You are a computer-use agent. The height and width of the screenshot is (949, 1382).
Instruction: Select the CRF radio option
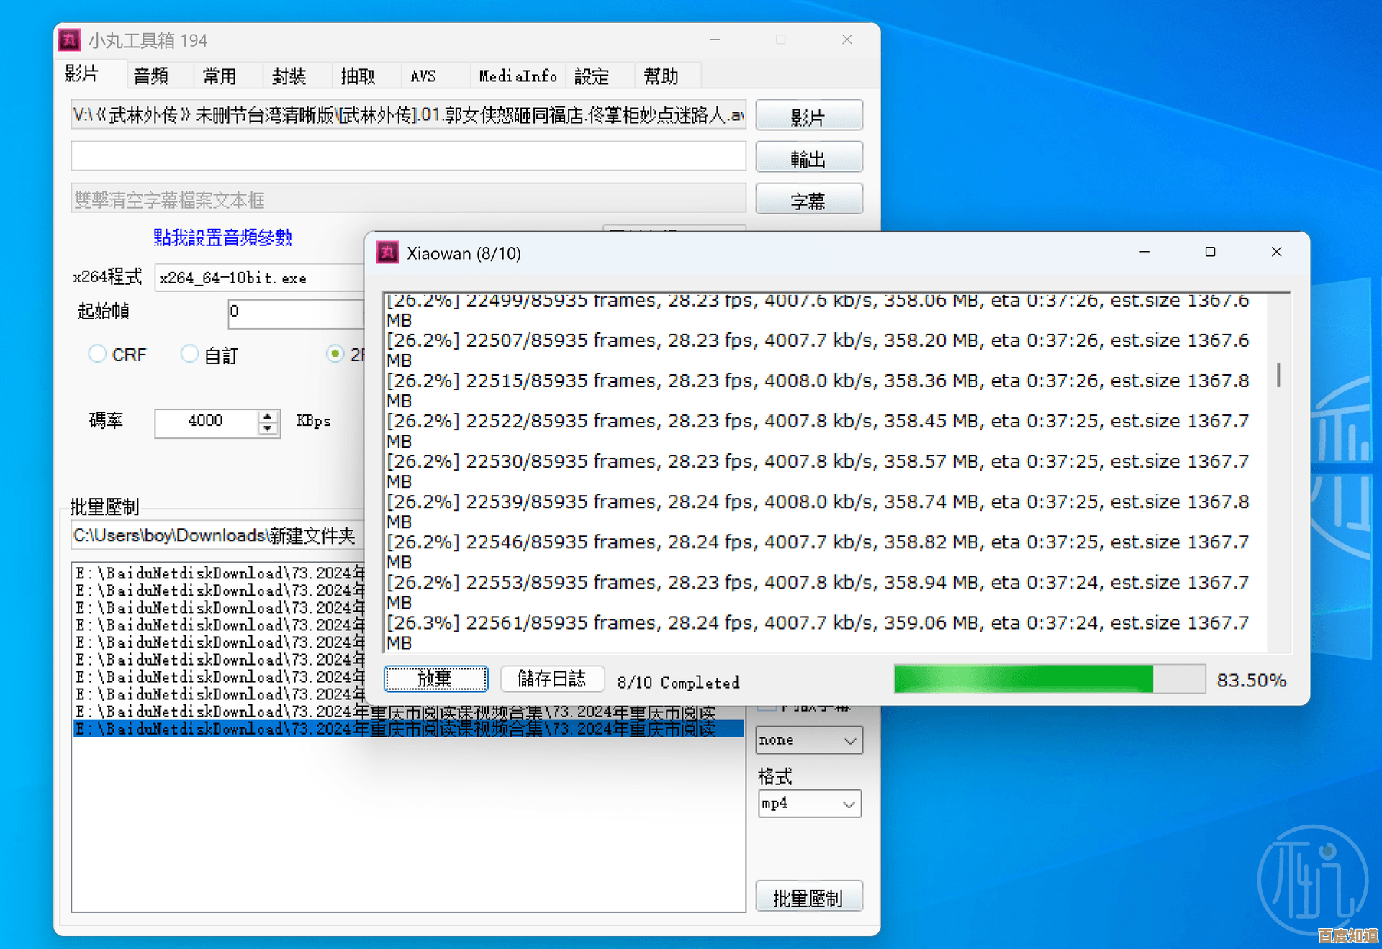(x=97, y=354)
